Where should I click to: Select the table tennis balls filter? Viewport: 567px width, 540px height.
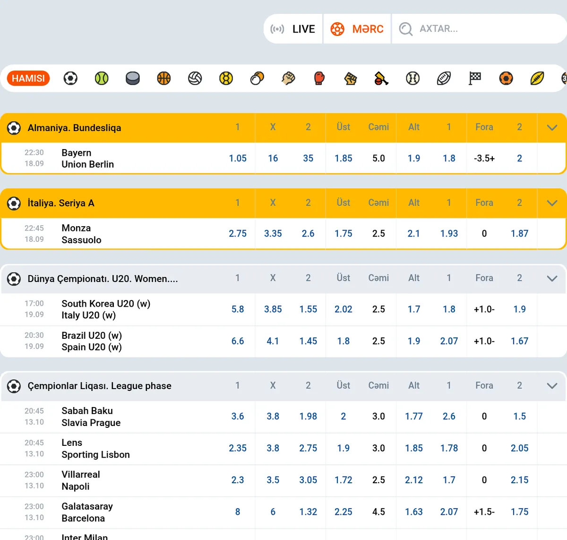(257, 78)
